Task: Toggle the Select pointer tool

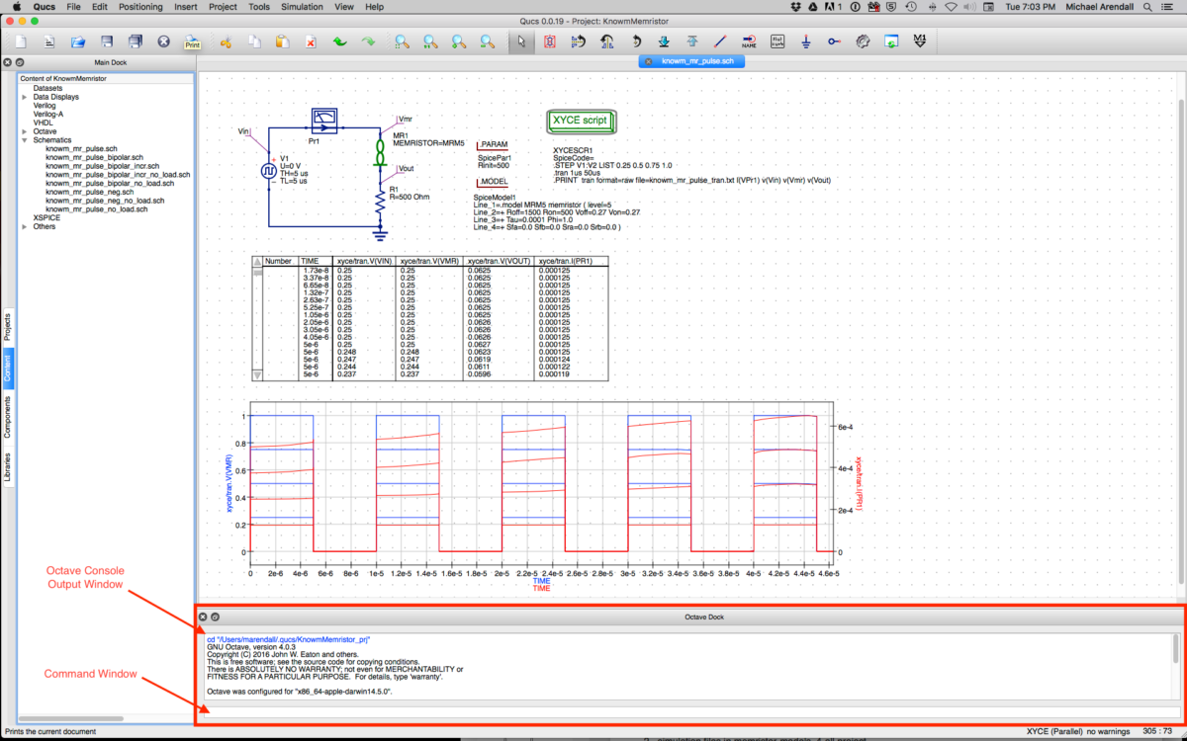Action: click(521, 42)
